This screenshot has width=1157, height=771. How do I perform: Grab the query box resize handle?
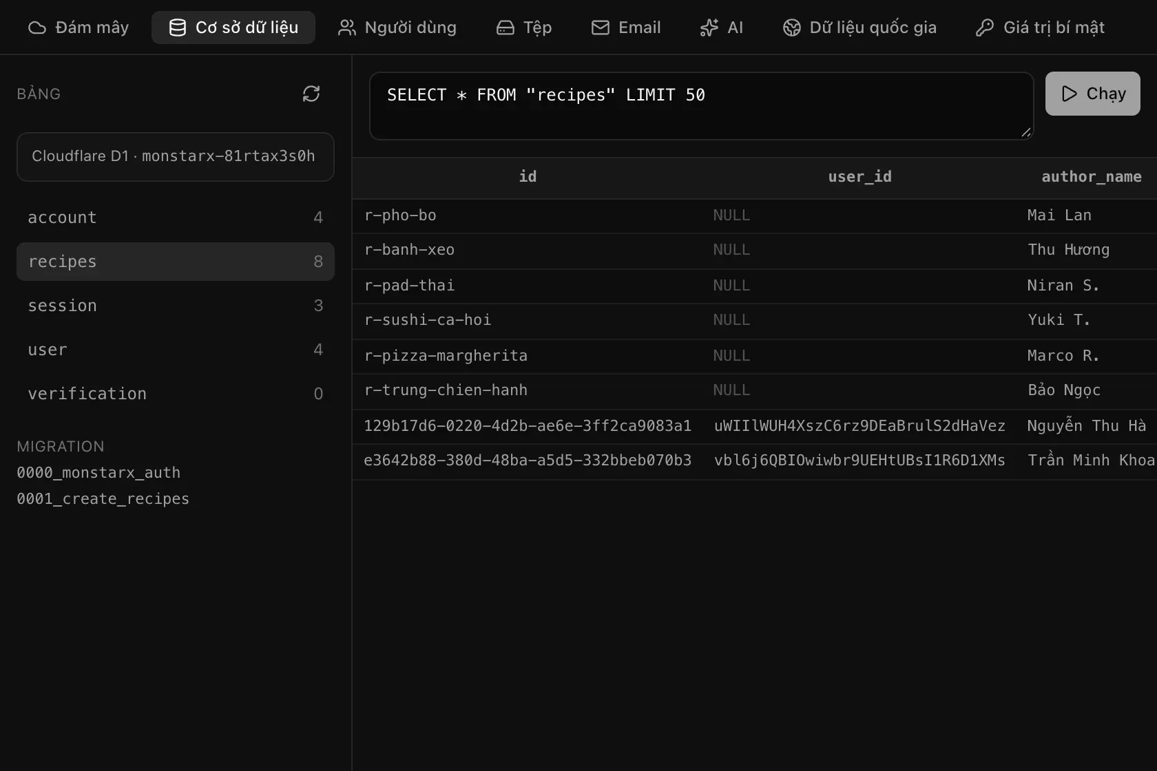pyautogui.click(x=1026, y=132)
